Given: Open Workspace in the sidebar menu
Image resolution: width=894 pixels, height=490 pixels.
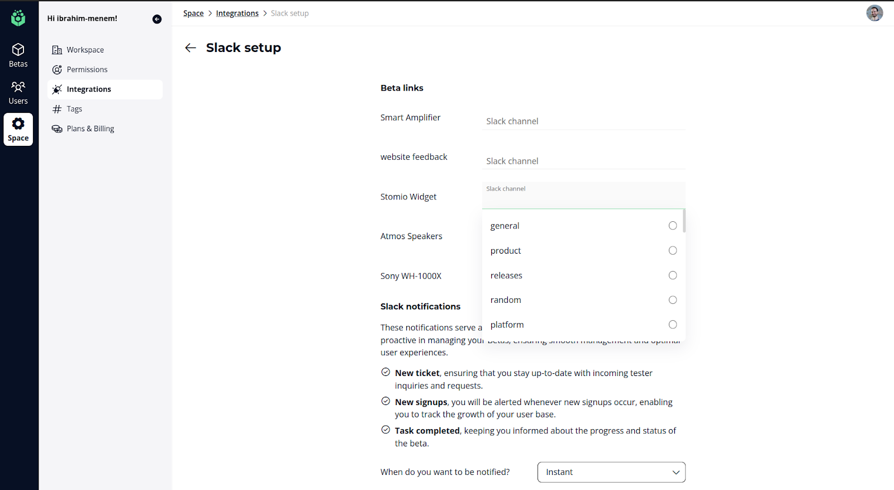Looking at the screenshot, I should click(x=85, y=50).
